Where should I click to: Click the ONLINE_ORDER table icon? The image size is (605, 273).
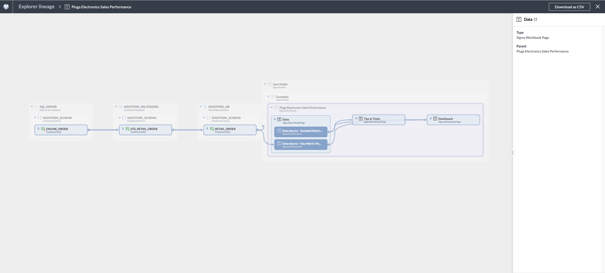pyautogui.click(x=43, y=128)
